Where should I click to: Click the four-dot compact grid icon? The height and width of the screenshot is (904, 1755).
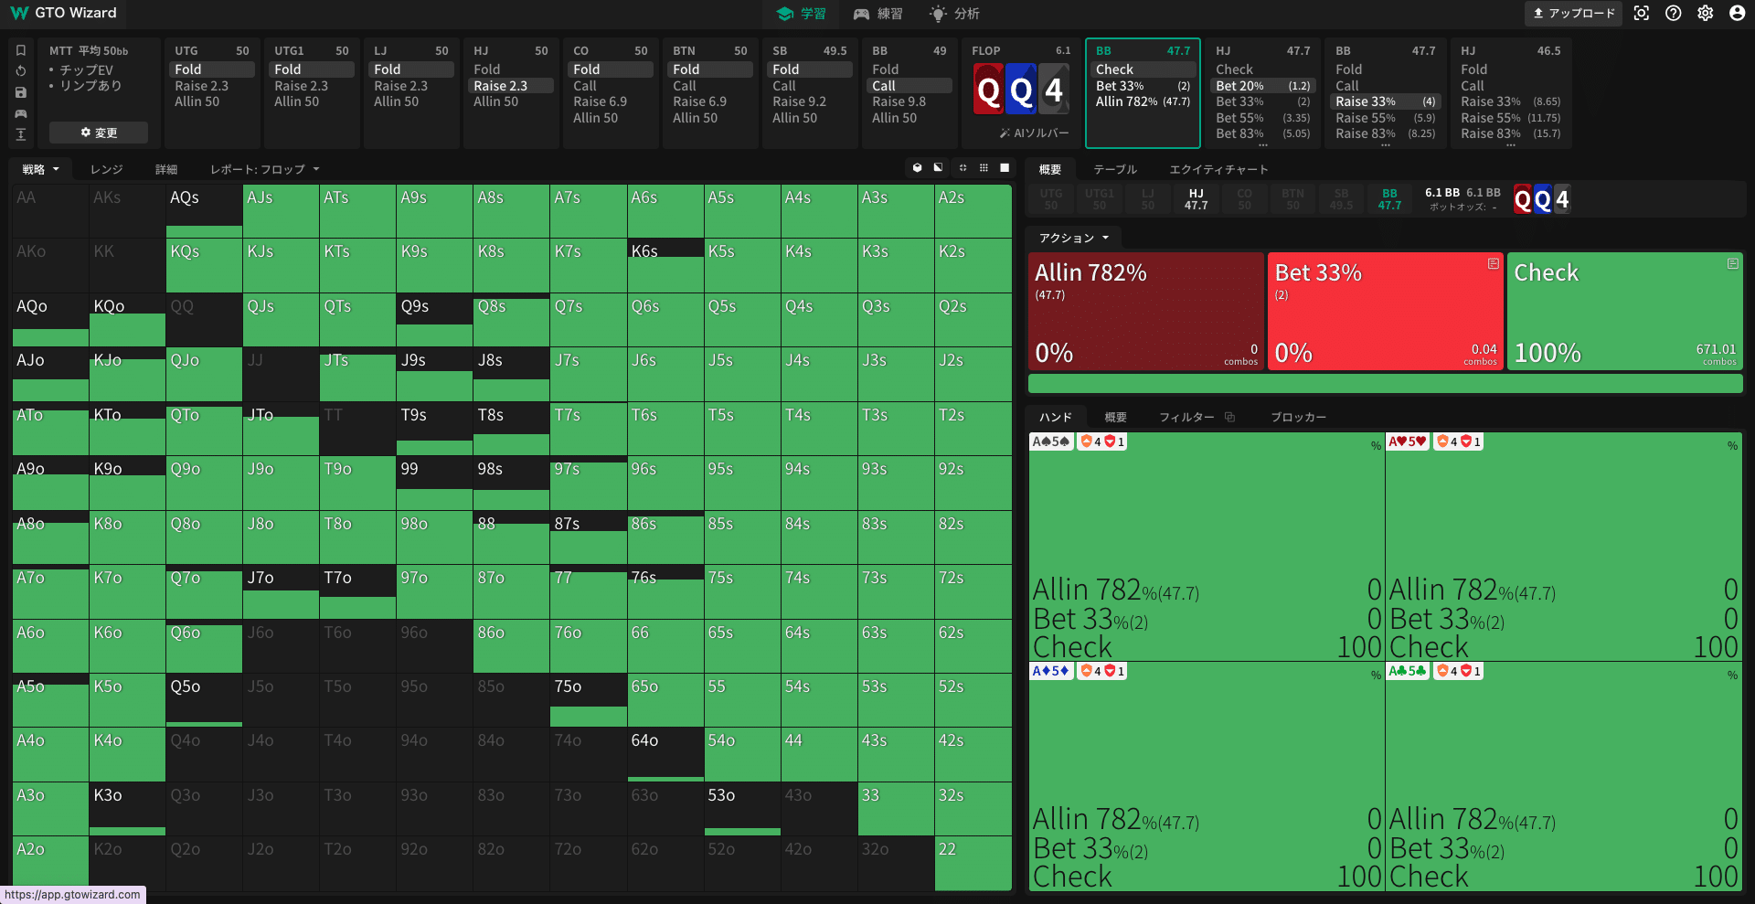point(963,168)
